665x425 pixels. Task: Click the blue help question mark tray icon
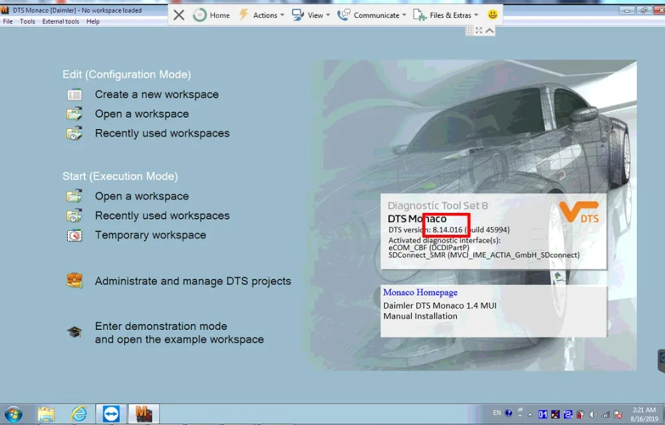tap(509, 413)
